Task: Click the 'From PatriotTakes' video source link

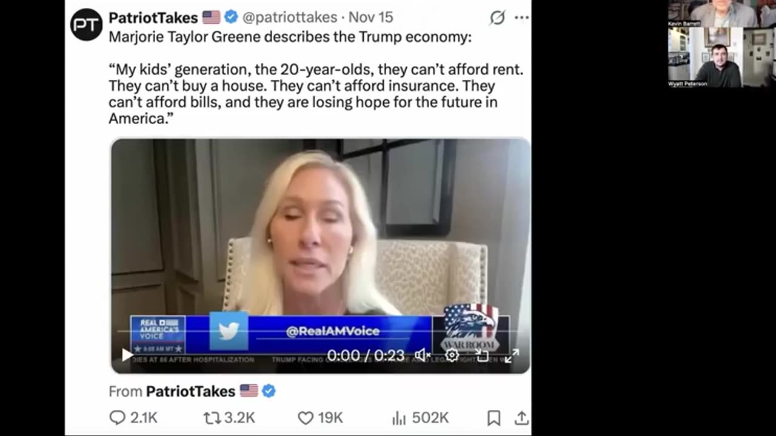Action: (190, 391)
